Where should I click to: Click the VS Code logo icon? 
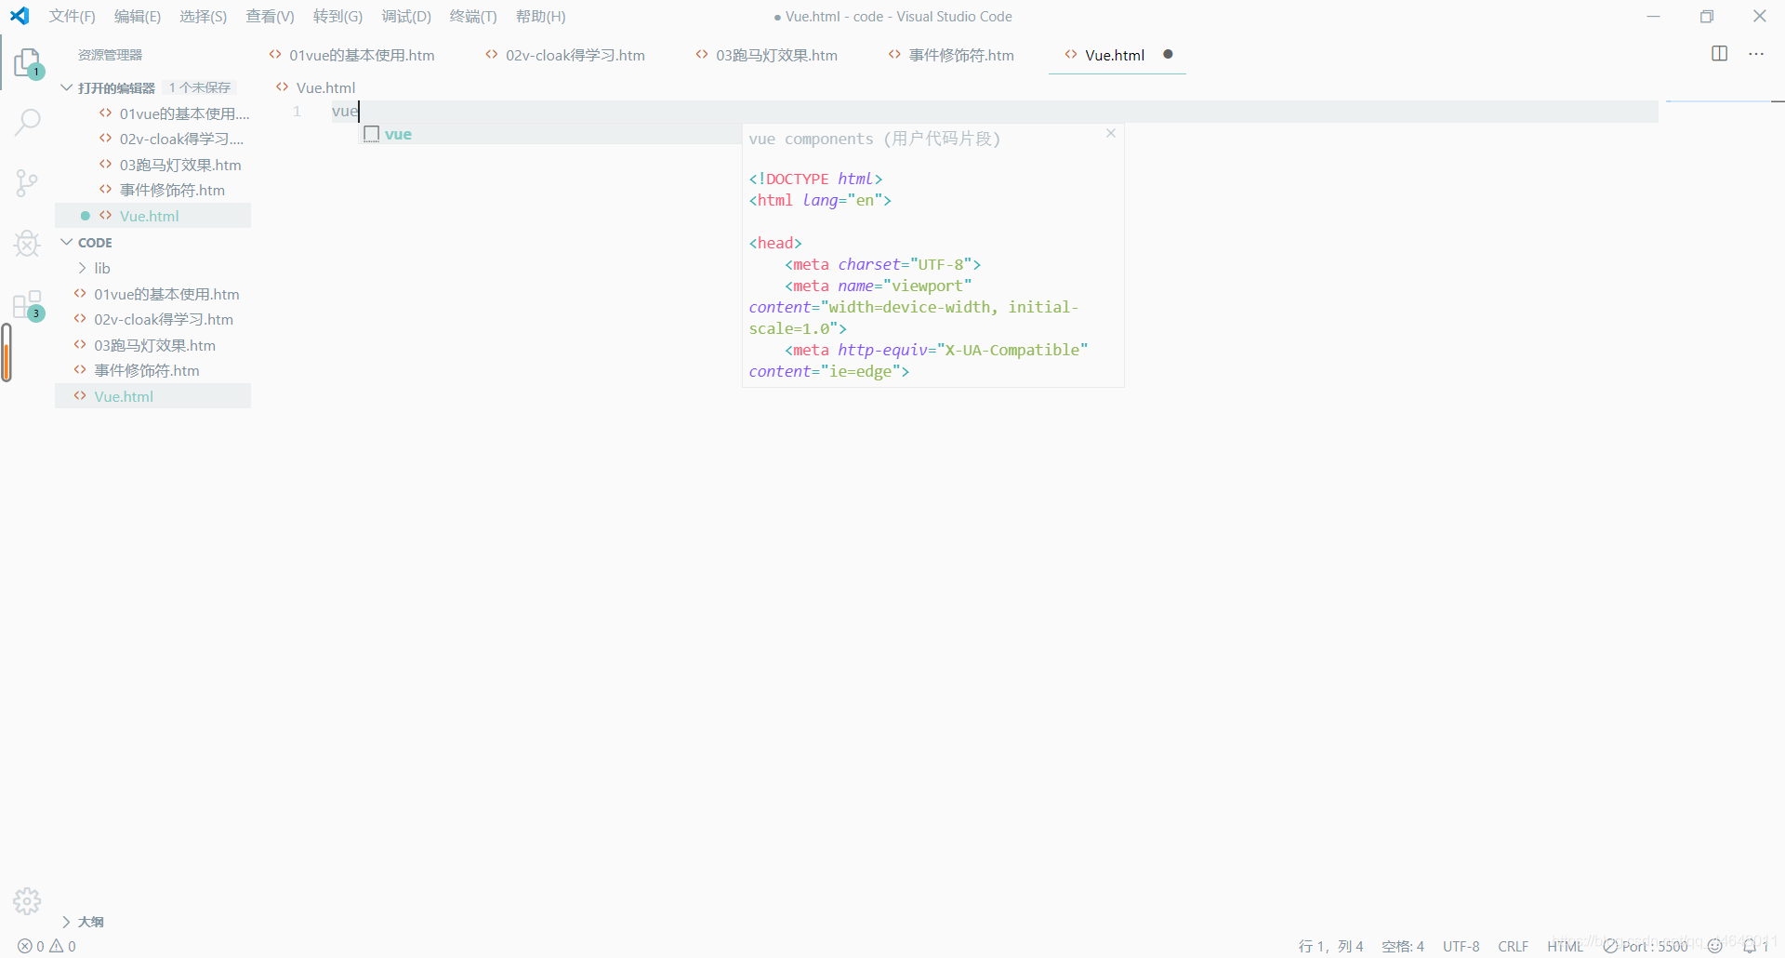click(x=20, y=16)
